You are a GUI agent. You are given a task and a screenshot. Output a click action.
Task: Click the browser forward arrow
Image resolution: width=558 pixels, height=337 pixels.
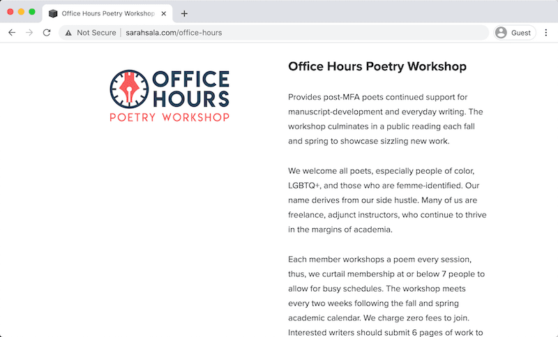pos(29,33)
